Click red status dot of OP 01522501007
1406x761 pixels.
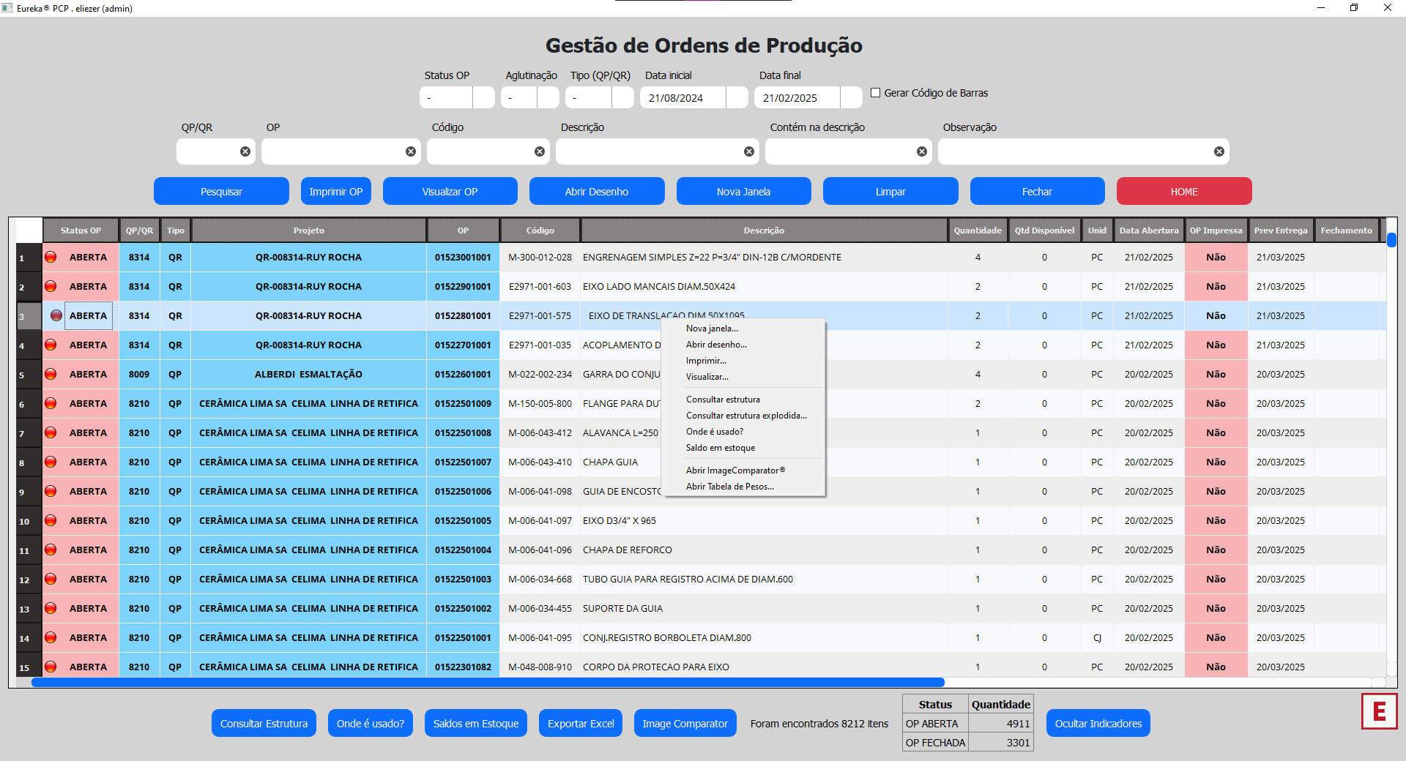point(51,462)
